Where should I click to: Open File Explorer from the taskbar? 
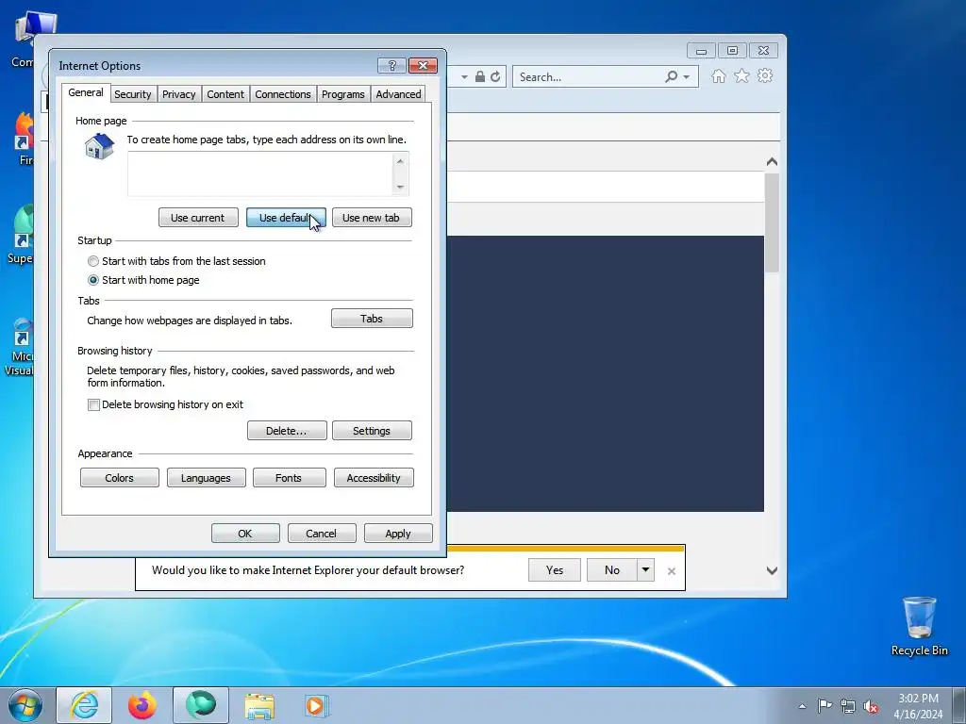[x=259, y=706]
